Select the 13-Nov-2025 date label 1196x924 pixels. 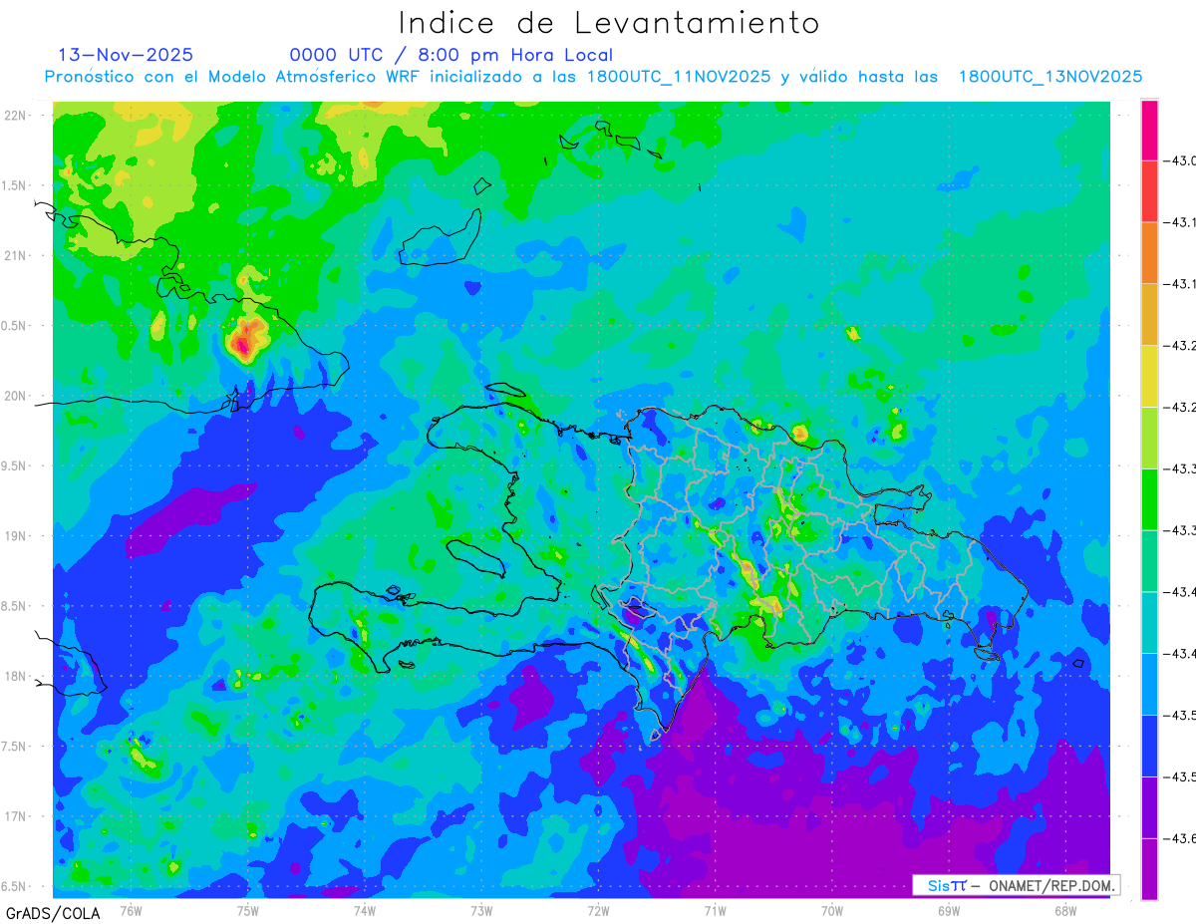coord(126,55)
